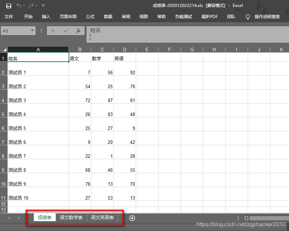Select the cell 测试员 4
This screenshot has height=231, width=289.
(x=38, y=110)
